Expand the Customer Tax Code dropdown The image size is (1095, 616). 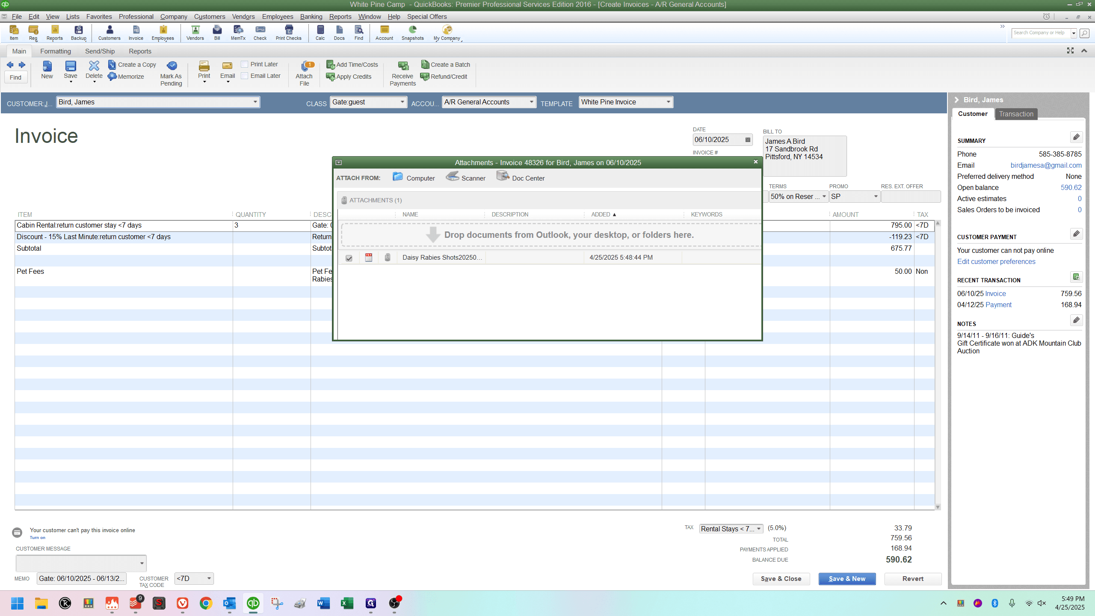click(x=209, y=579)
